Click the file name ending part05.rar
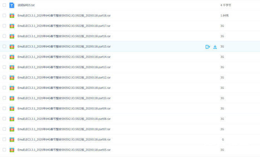Image resolution: width=260 pixels, height=157 pixels. click(x=64, y=150)
